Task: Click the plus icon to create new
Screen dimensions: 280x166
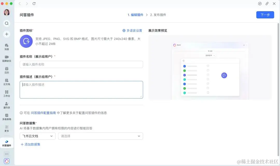Action: click(x=6, y=34)
